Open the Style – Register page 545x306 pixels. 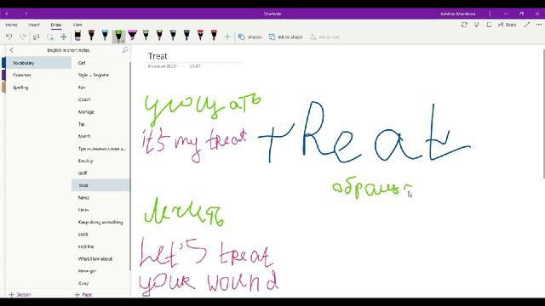point(100,75)
